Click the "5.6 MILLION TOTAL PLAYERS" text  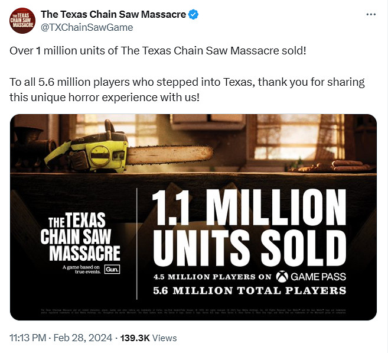click(249, 290)
